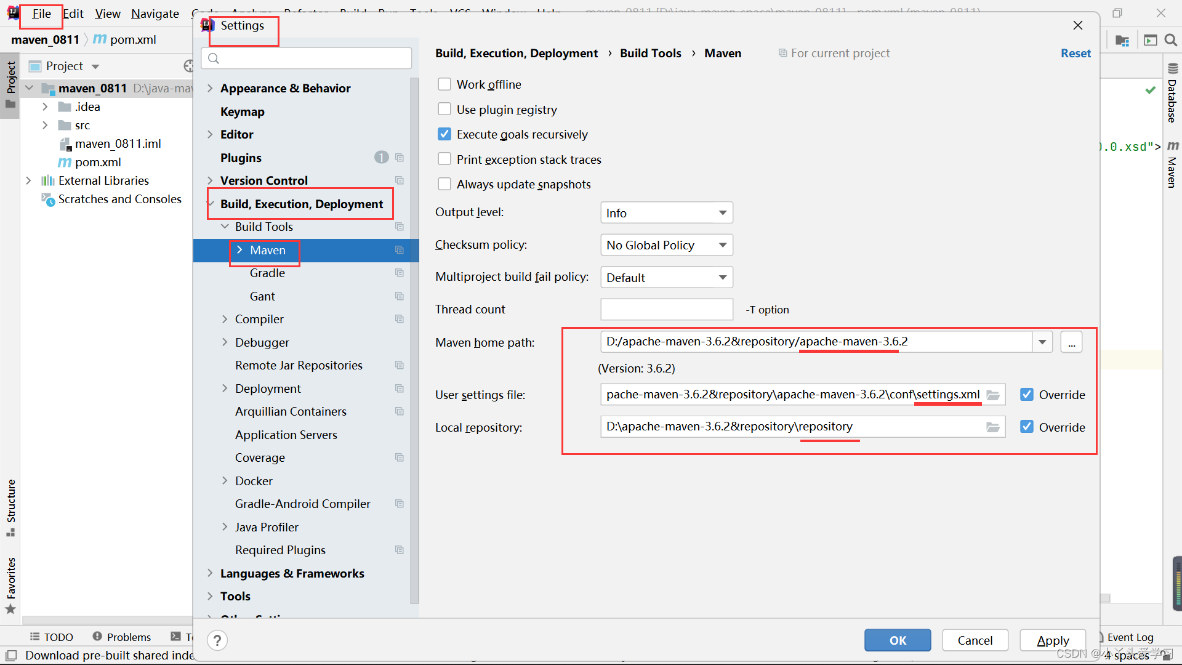This screenshot has width=1182, height=665.
Task: Click the Project Structure toolbar icon
Action: (1122, 40)
